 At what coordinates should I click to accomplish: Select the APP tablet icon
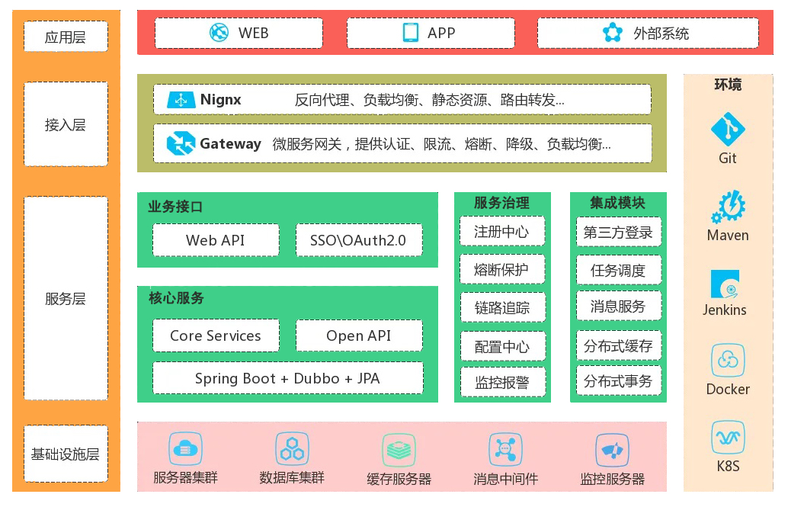411,33
